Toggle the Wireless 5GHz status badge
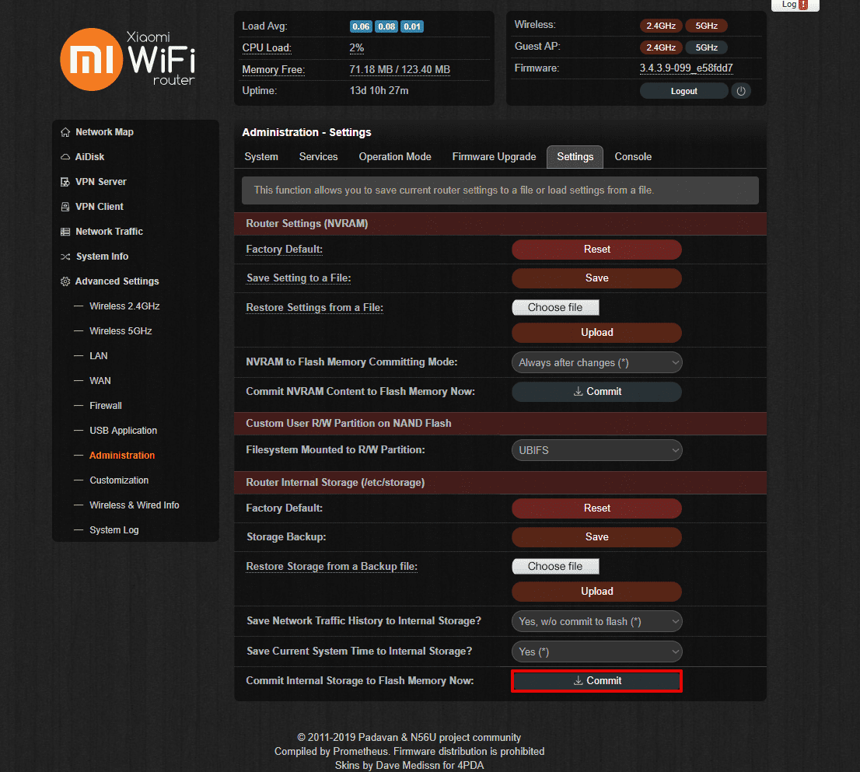Image resolution: width=860 pixels, height=772 pixels. click(706, 26)
